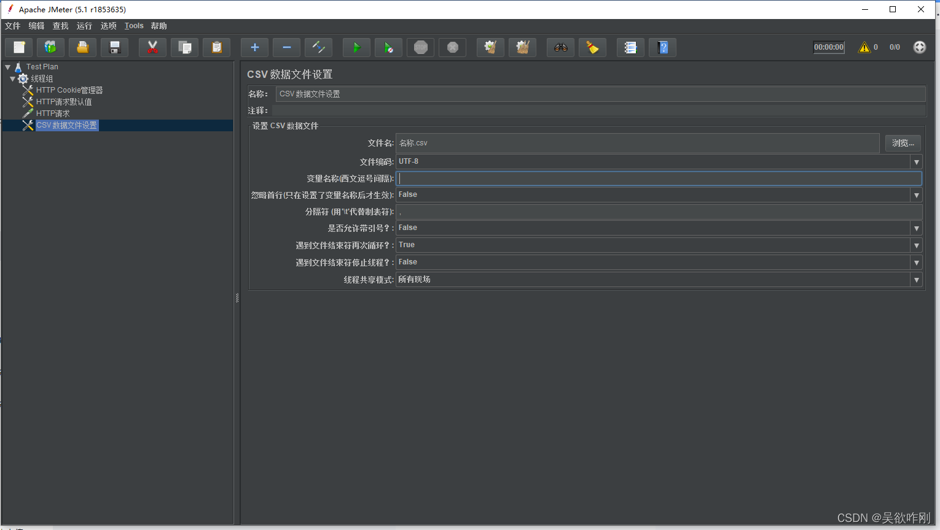940x530 pixels.
Task: Click the 分隔符 delimiter field
Action: pyautogui.click(x=659, y=212)
